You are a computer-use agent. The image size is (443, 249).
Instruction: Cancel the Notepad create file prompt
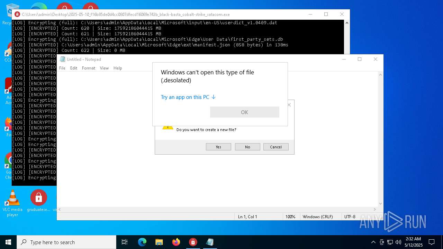276,147
